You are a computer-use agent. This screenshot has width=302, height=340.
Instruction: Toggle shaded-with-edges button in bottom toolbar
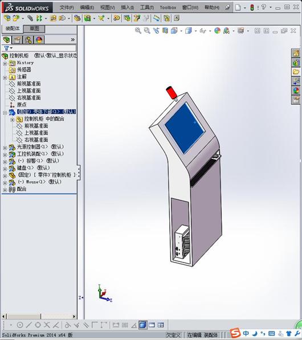pos(143,325)
